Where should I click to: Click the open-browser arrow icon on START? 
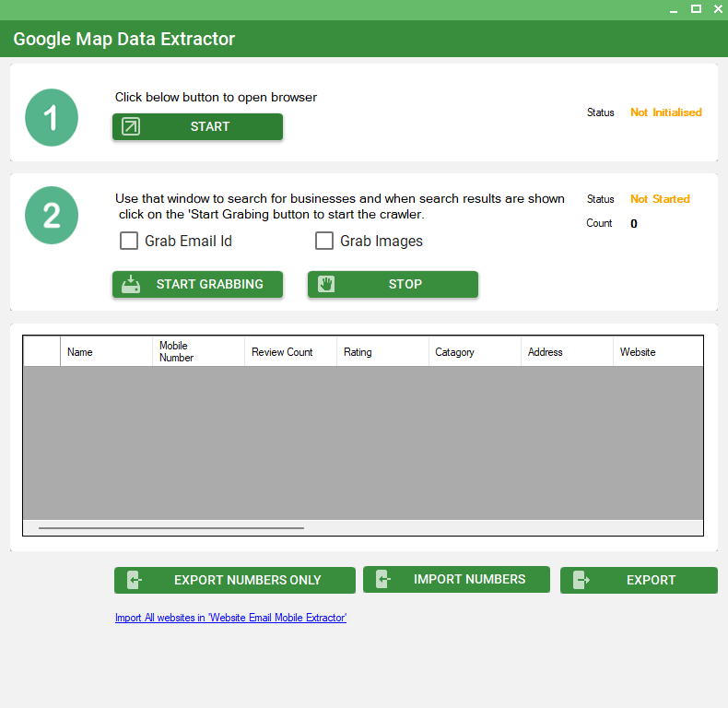131,127
